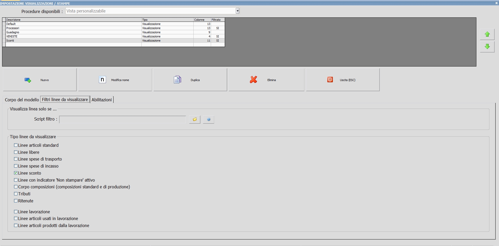Viewport: 499px width, 246px height.
Task: Click the Colonne value 11 in Sconti row
Action: 202,41
